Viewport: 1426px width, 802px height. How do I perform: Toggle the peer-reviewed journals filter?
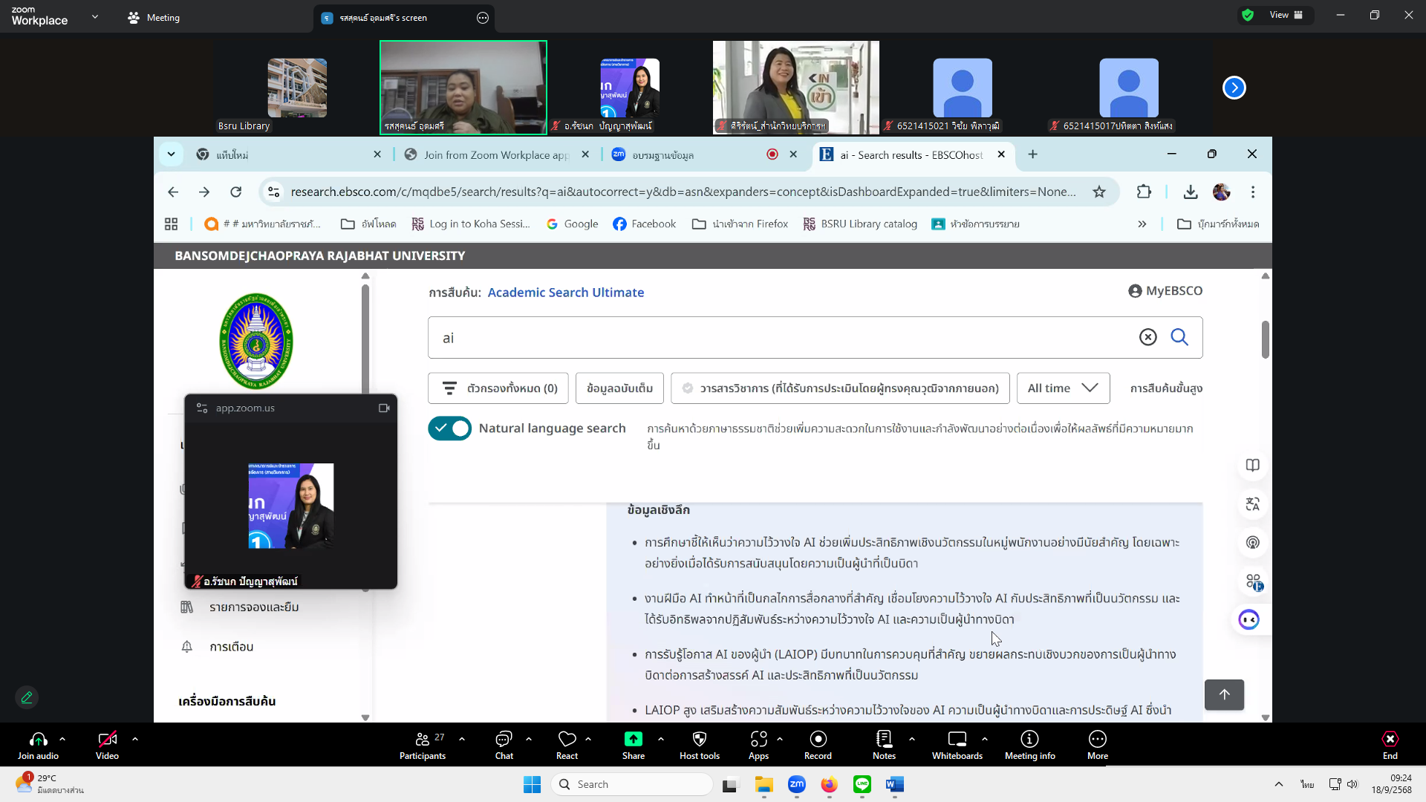point(840,388)
